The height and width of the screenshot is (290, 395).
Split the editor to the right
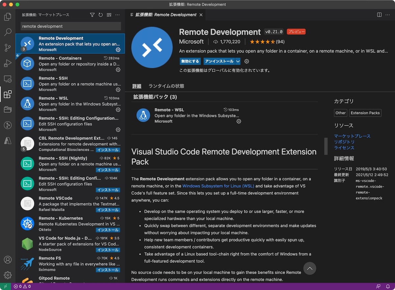tap(379, 15)
